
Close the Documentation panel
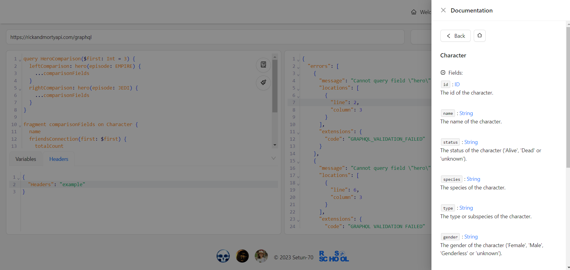pyautogui.click(x=443, y=10)
